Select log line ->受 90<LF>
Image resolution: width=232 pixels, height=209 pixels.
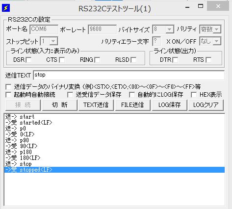pyautogui.click(x=114, y=146)
